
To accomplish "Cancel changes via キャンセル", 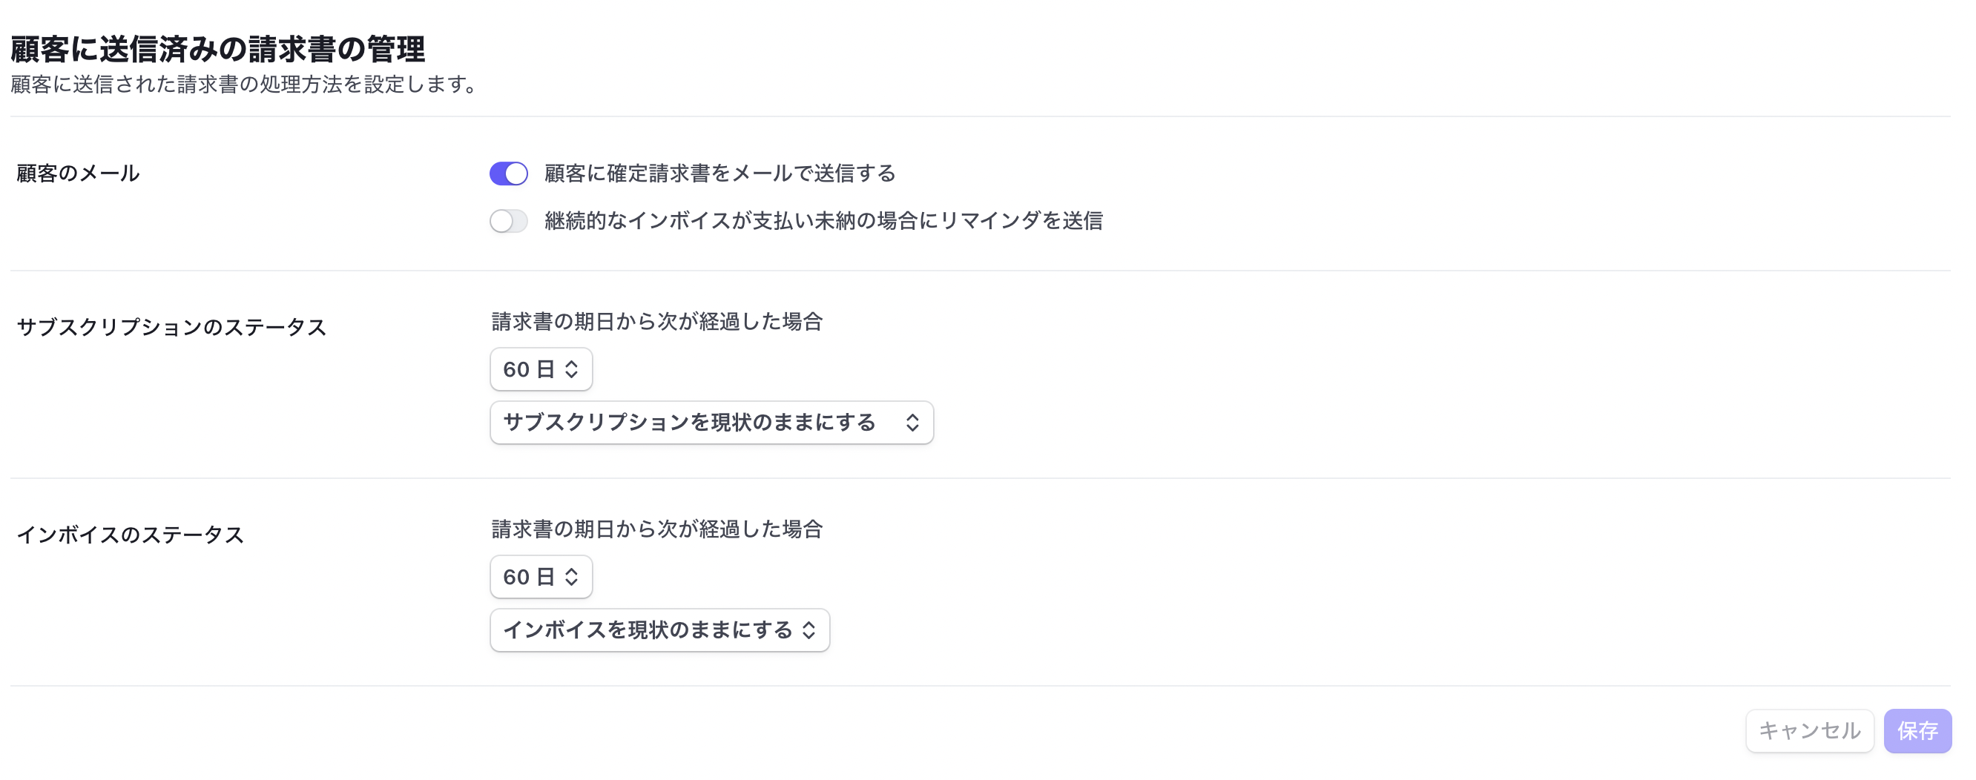I will click(1810, 731).
